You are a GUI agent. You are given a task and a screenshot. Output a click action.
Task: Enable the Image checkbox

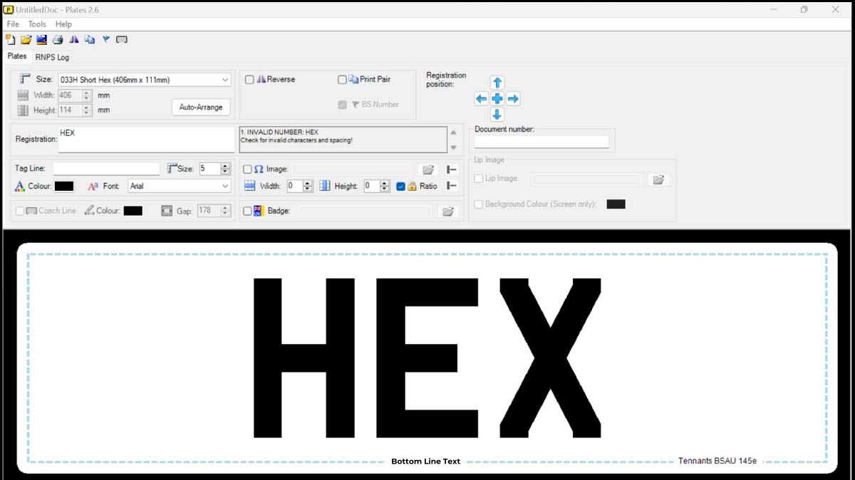coord(247,169)
